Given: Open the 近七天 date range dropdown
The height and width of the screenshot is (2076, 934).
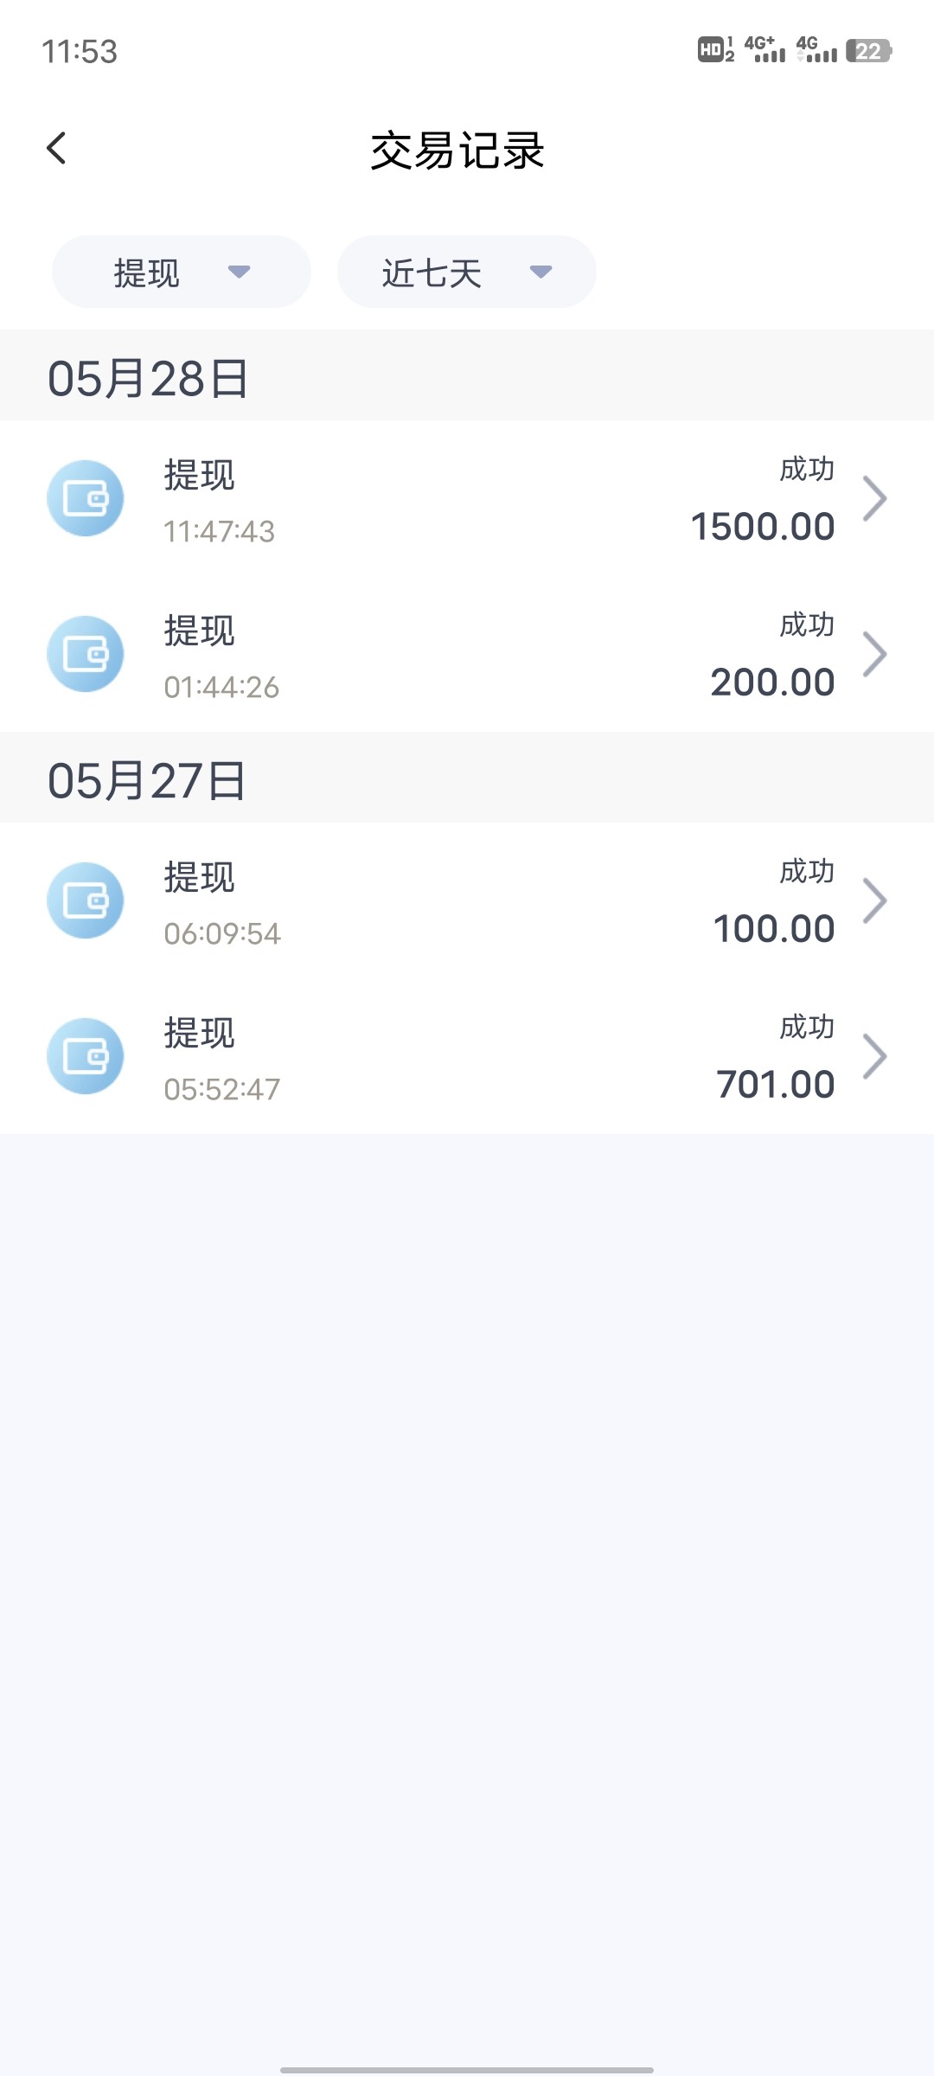Looking at the screenshot, I should click(x=467, y=272).
